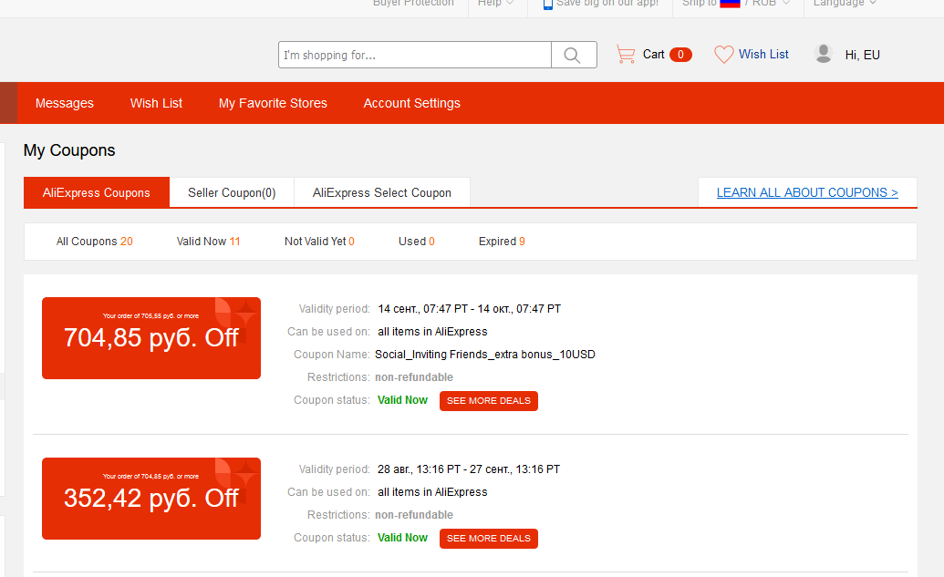
Task: Expand the Help dropdown
Action: point(495,4)
